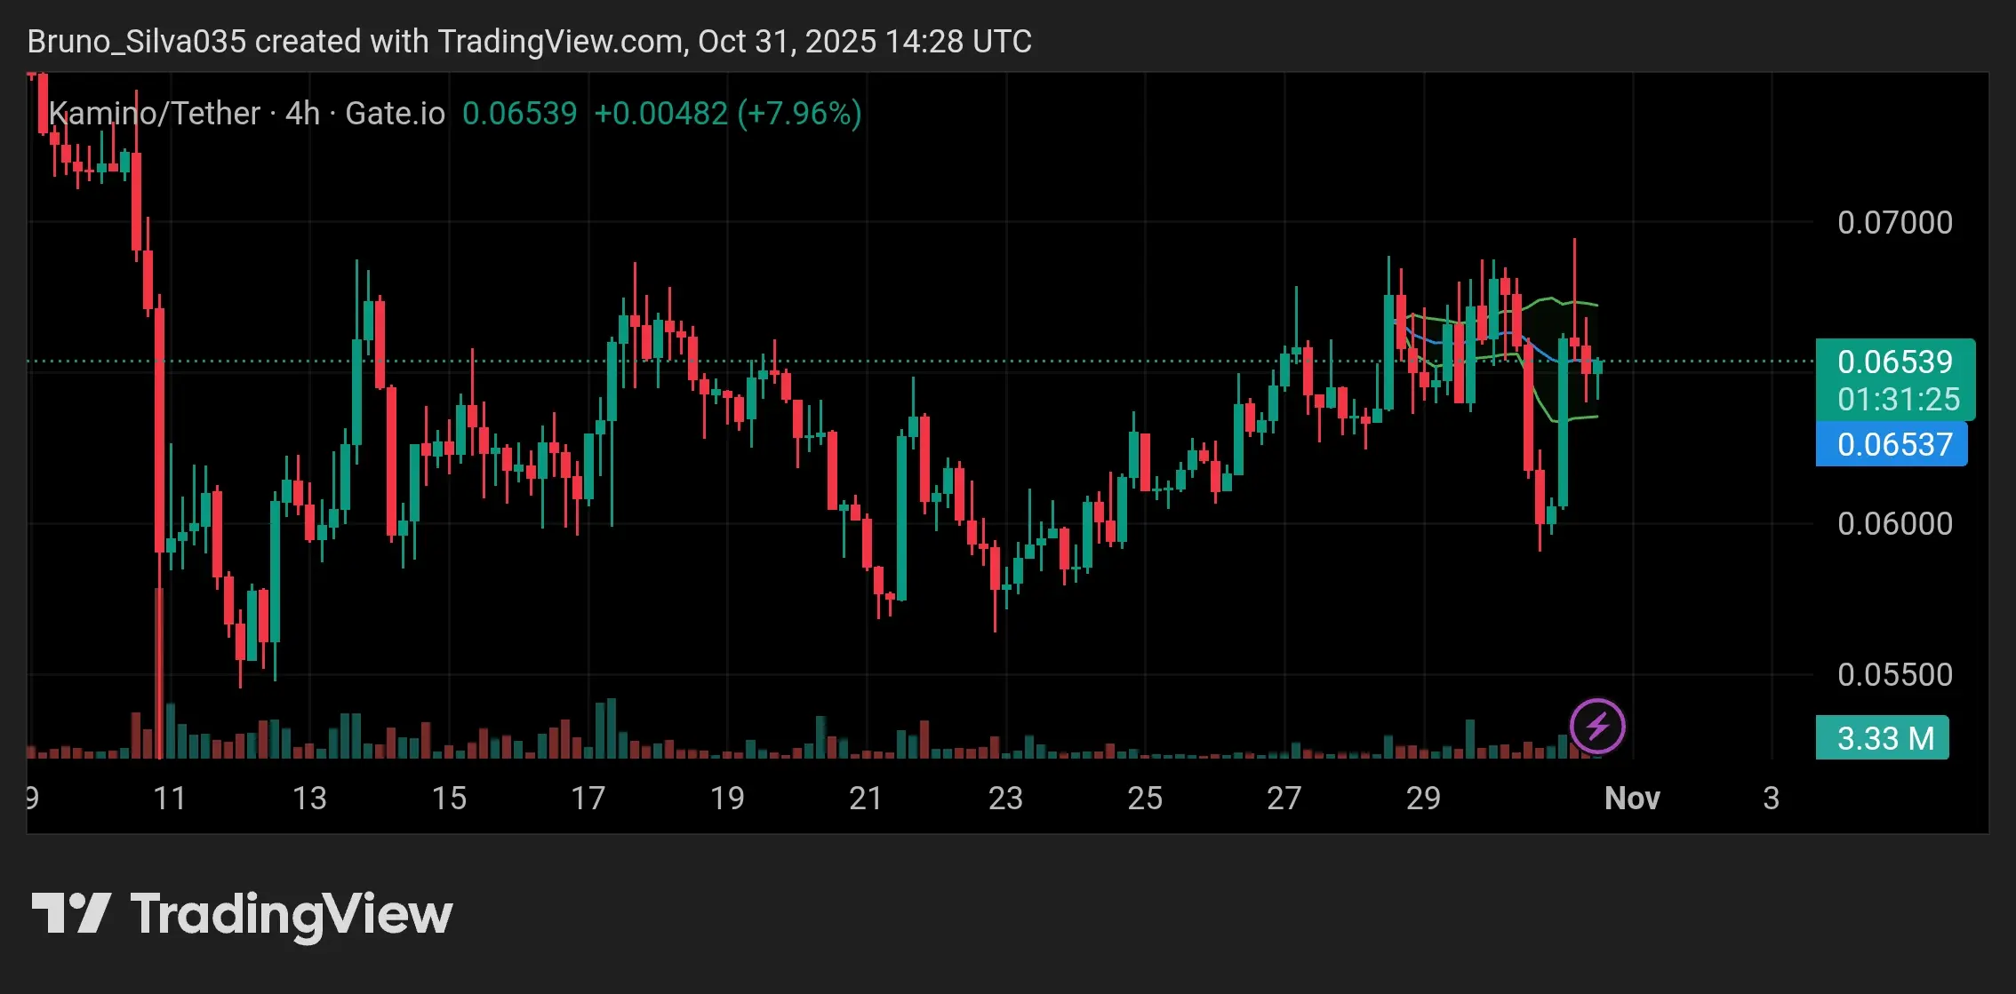
Task: Click the Kamino/Tether symbol title
Action: 155,114
